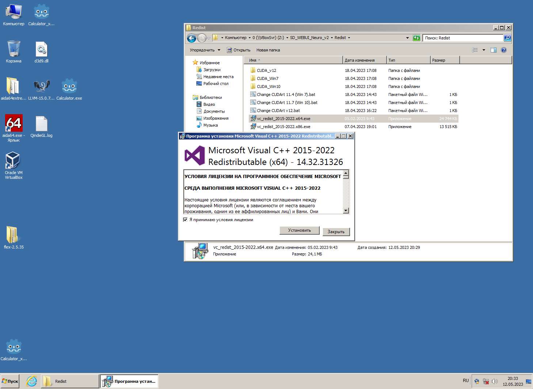Screen dimensions: 533x389
Task: Refresh the Redist folder view
Action: coord(416,38)
